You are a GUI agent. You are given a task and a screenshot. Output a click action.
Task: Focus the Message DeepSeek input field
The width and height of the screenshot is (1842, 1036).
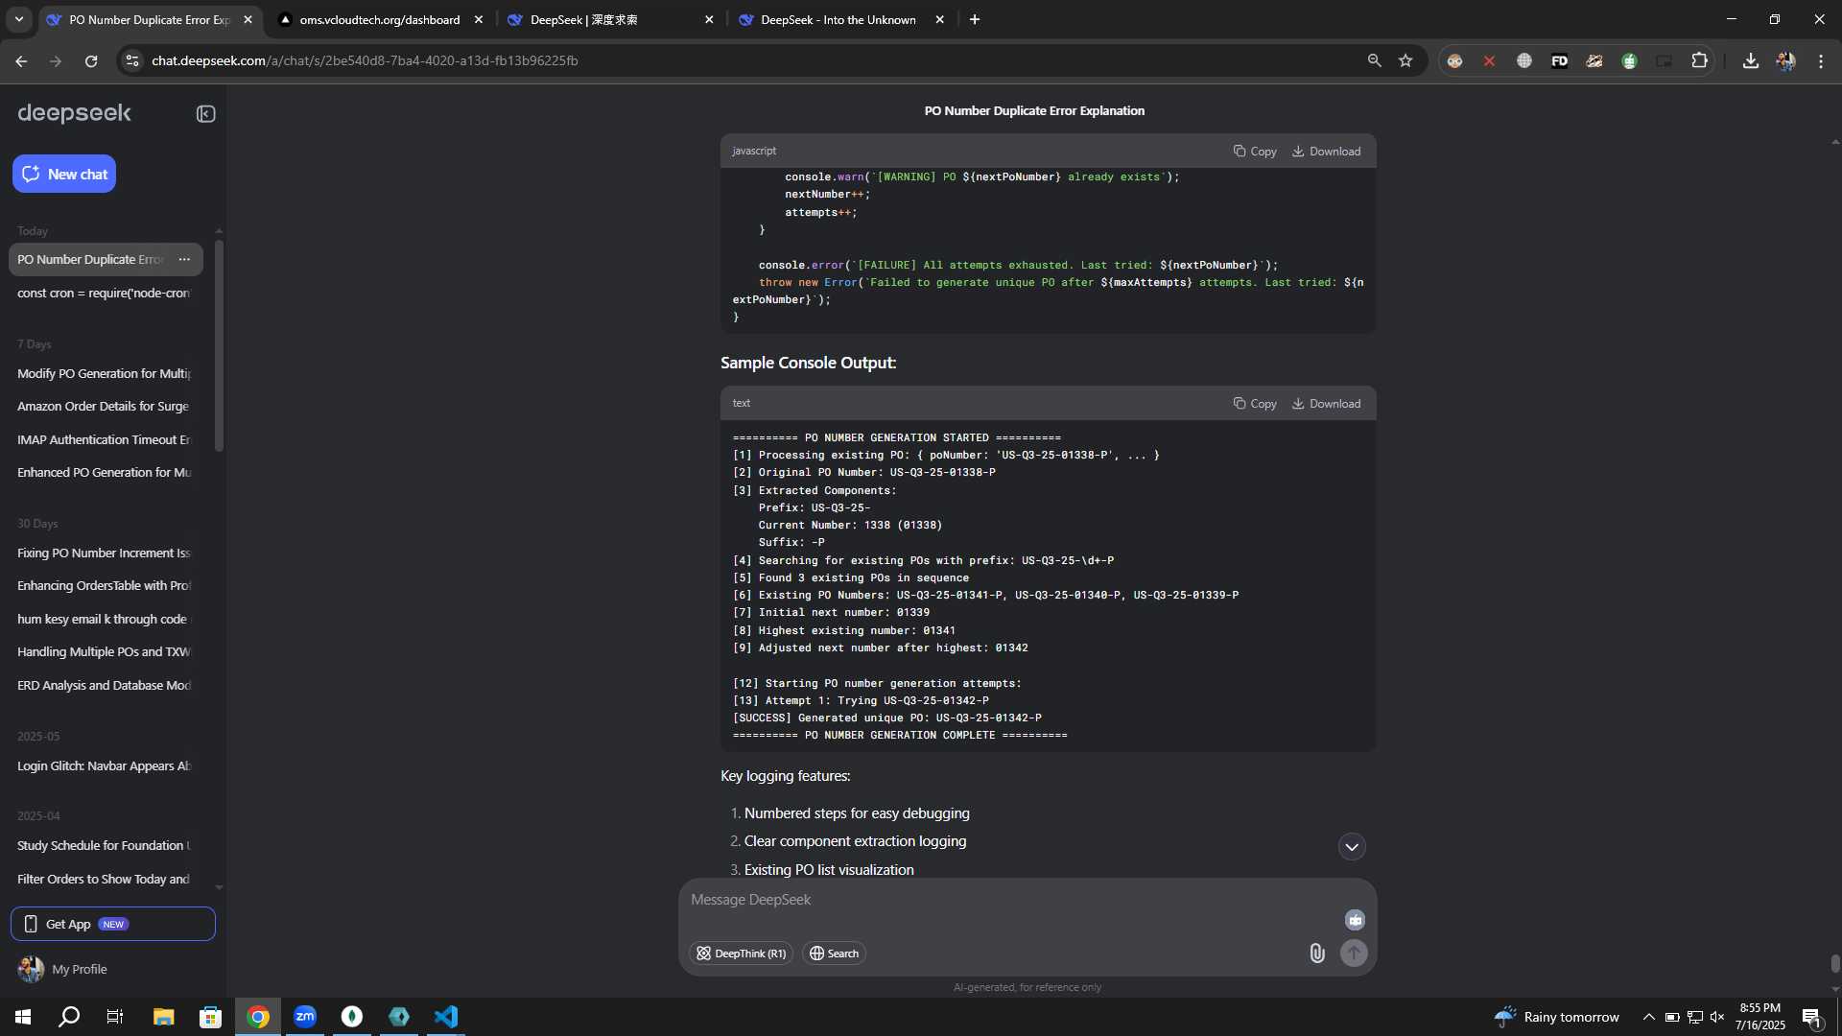pos(1007,900)
